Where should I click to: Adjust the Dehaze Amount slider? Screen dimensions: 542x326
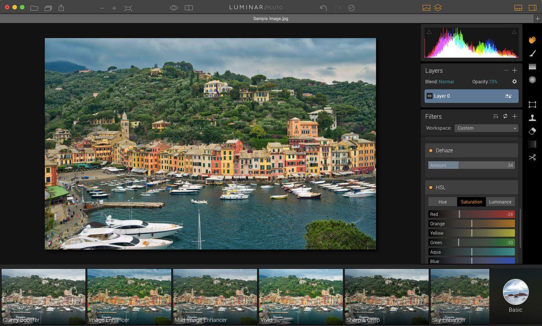click(x=472, y=165)
